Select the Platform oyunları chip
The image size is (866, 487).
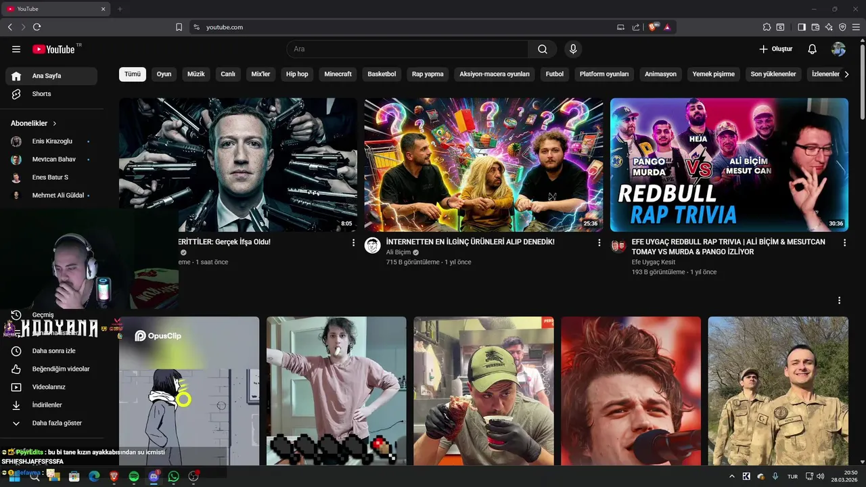pos(604,74)
